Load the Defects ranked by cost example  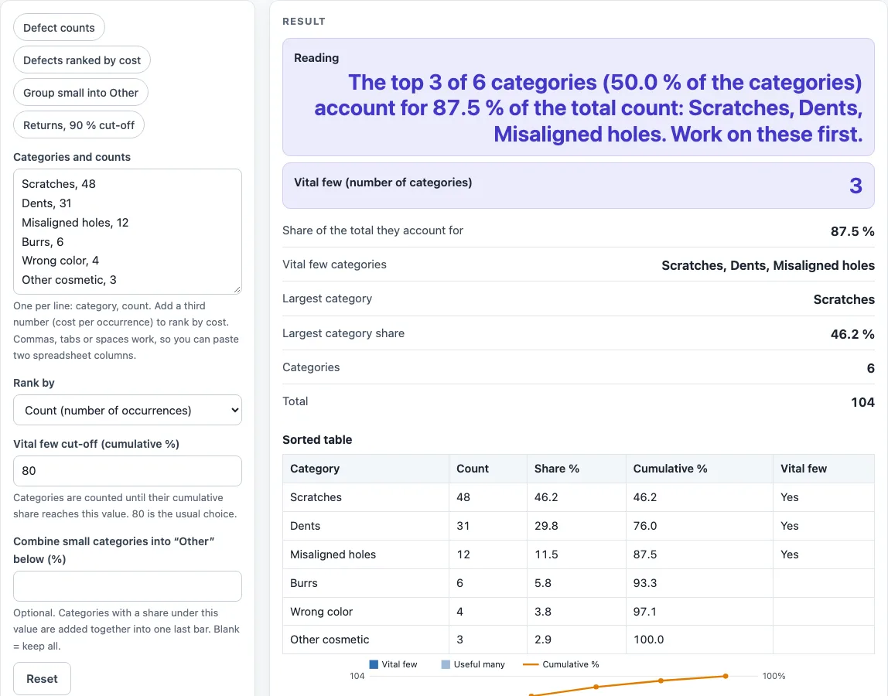(82, 60)
